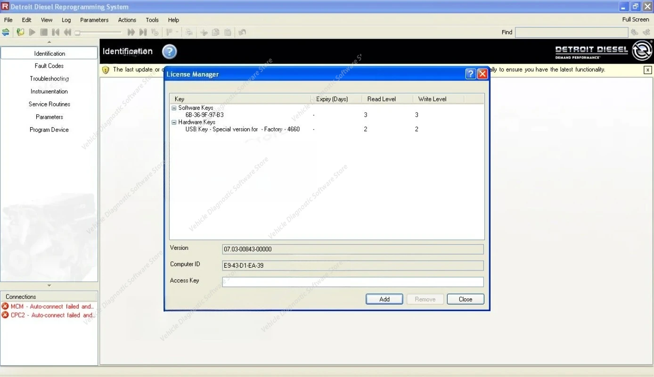Select Fault Codes in the sidebar
The height and width of the screenshot is (377, 654).
[x=49, y=66]
